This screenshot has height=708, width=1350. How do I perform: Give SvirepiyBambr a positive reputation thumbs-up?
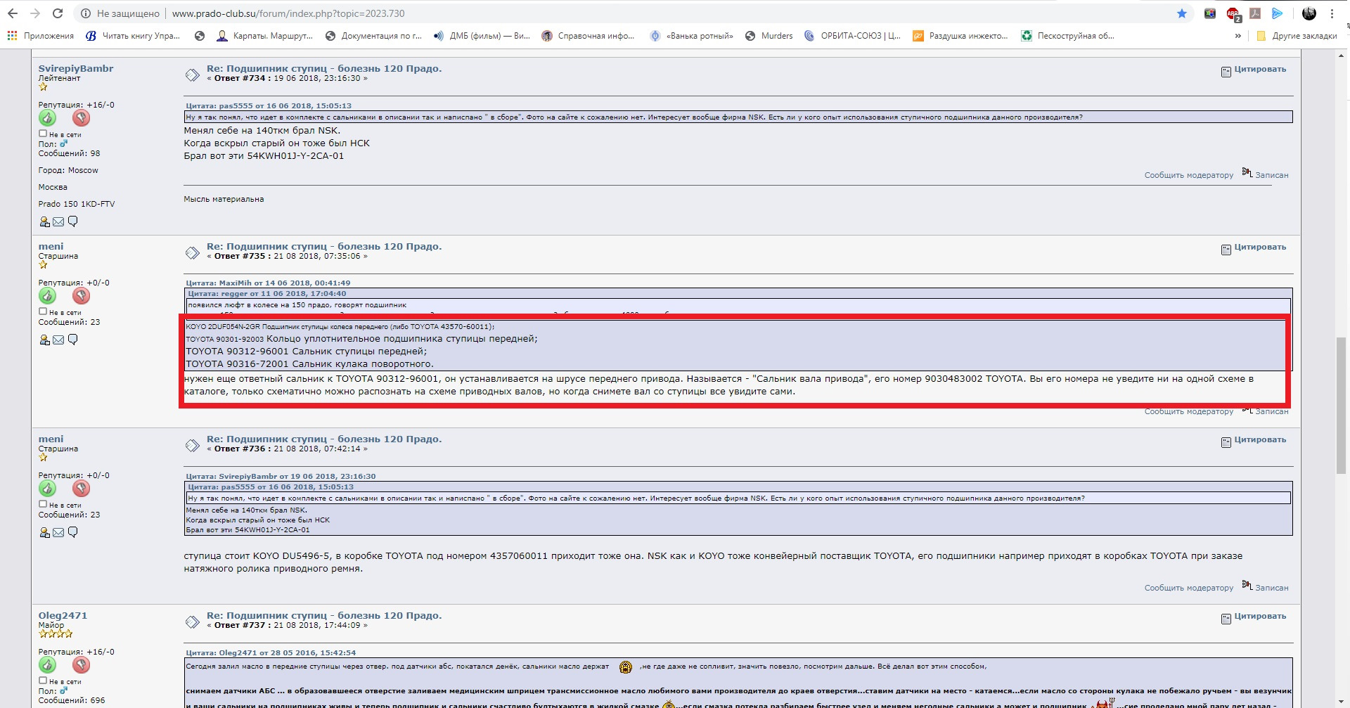[x=47, y=118]
